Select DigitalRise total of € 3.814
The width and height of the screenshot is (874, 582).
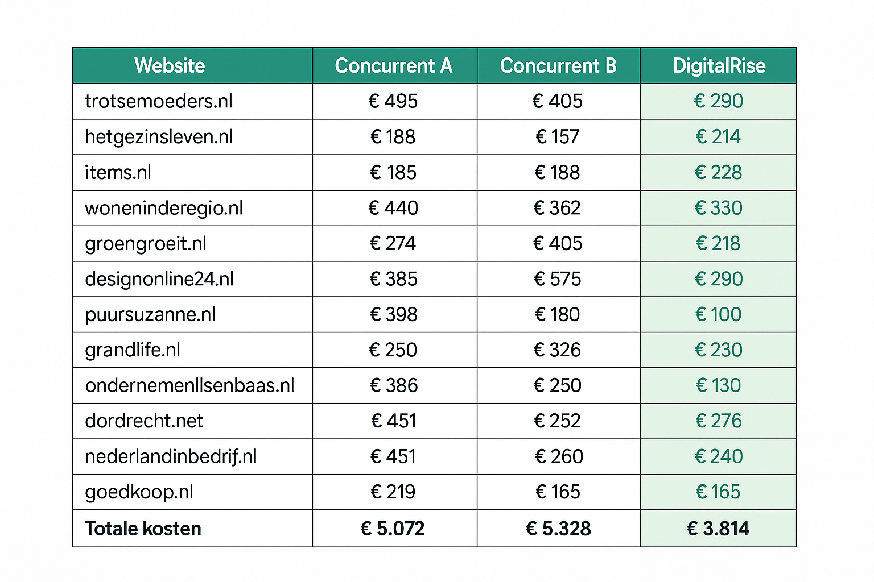pos(718,529)
